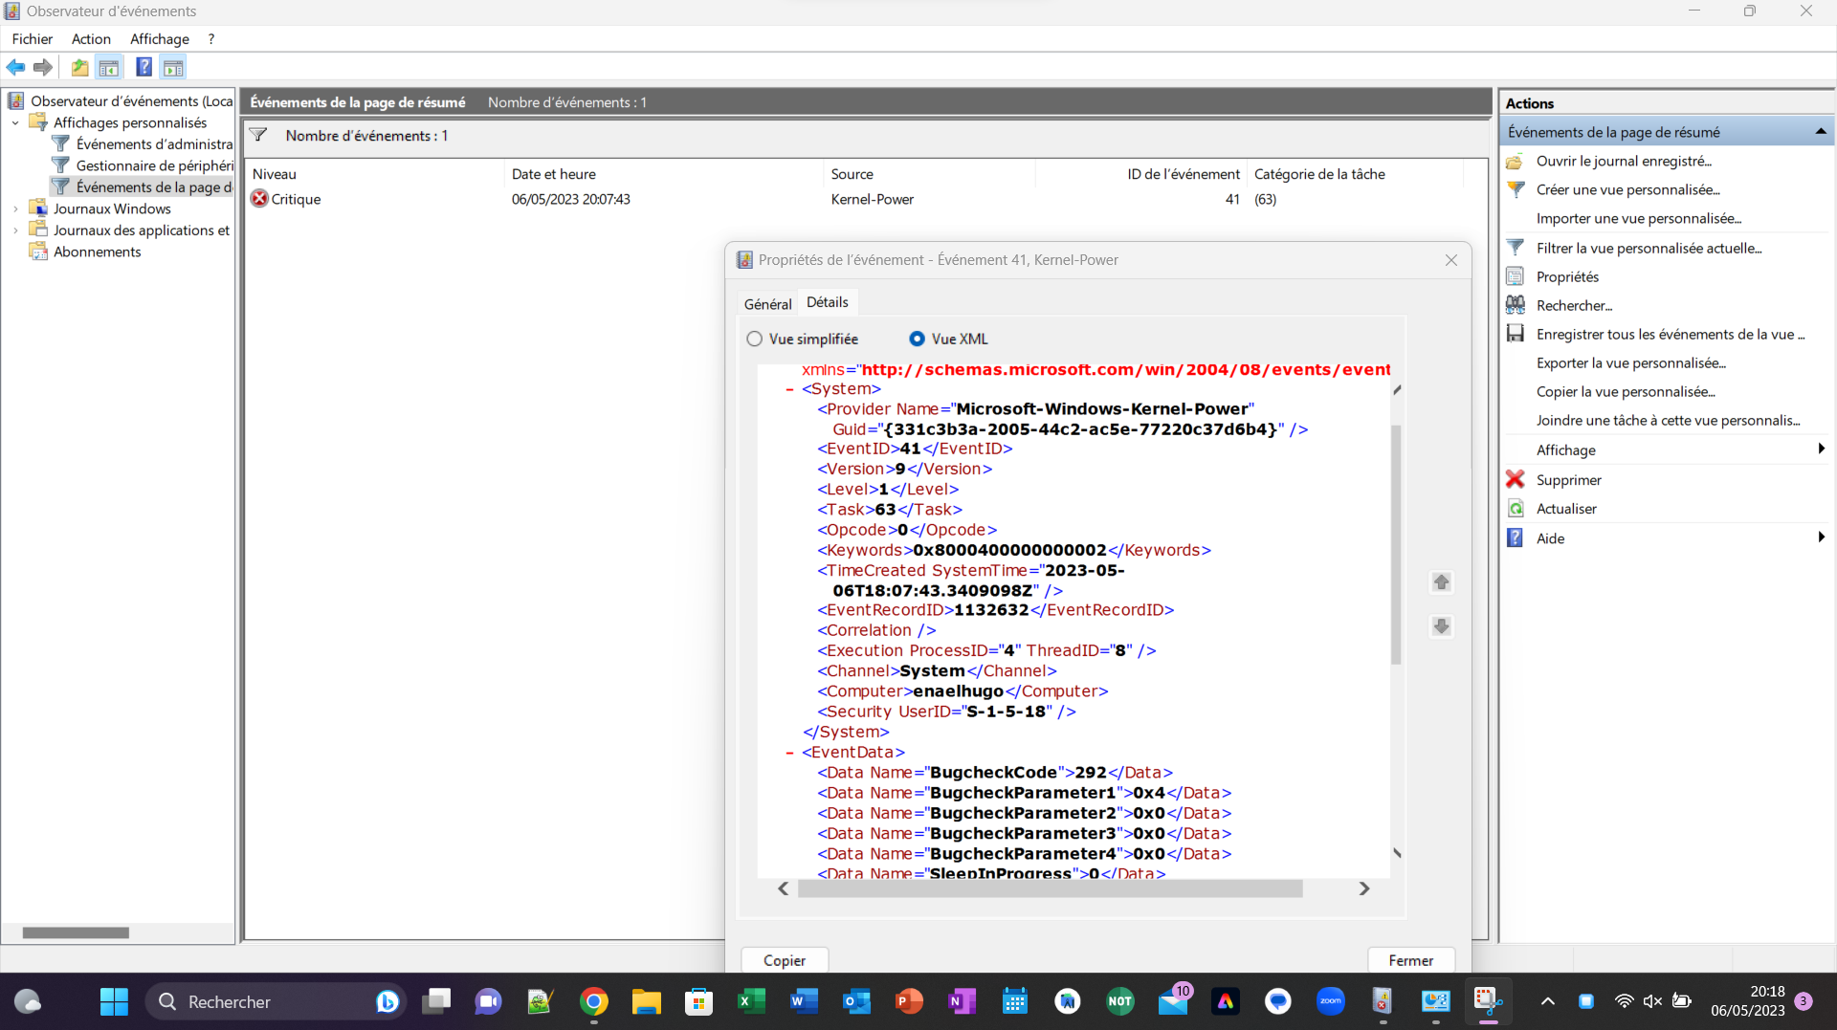Click the up-one-level folder toolbar icon
Screen dimensions: 1837x1030
[x=79, y=67]
